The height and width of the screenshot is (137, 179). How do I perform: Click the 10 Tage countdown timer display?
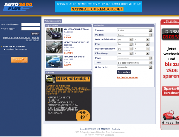point(170,34)
